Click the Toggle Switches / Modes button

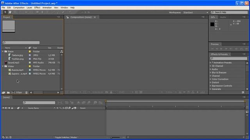click(x=66, y=137)
